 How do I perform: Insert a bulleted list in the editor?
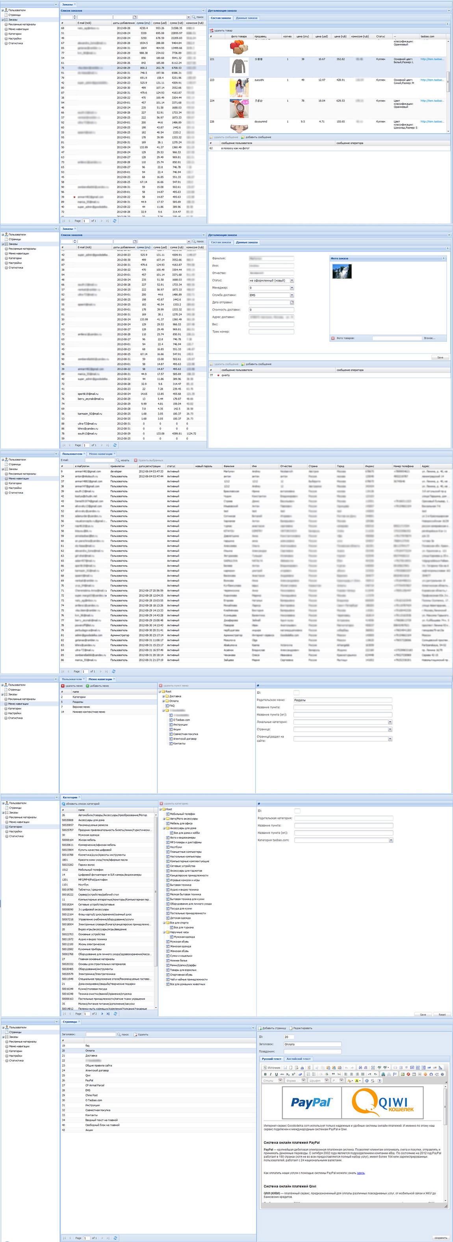(x=314, y=1074)
